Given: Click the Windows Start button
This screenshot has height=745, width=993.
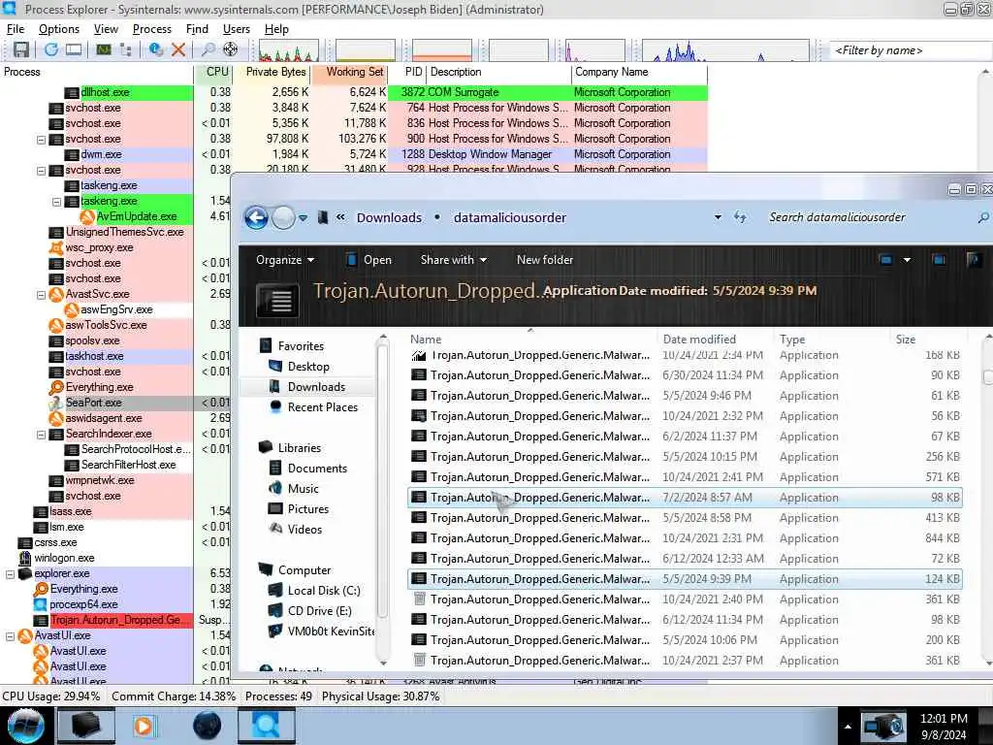Looking at the screenshot, I should [x=25, y=726].
